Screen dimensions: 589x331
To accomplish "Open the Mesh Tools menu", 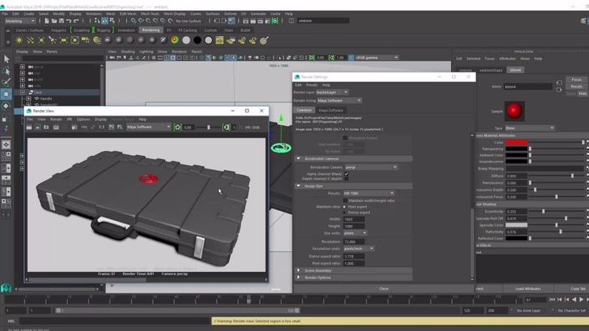I will (150, 14).
